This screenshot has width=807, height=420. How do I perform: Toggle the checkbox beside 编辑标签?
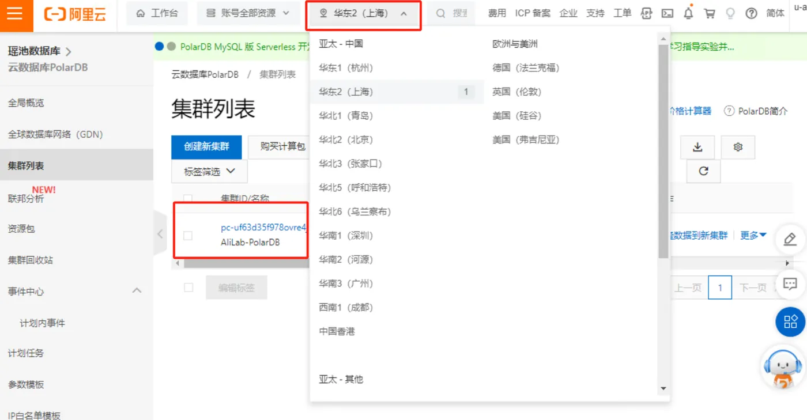188,287
